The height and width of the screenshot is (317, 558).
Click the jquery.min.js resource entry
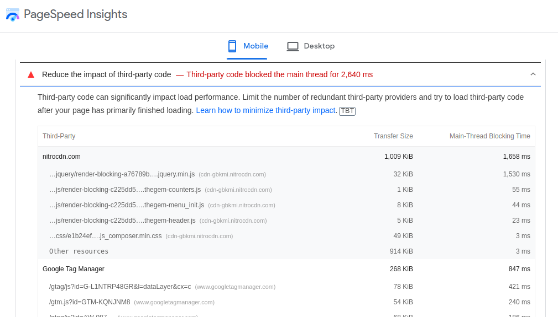coord(122,174)
